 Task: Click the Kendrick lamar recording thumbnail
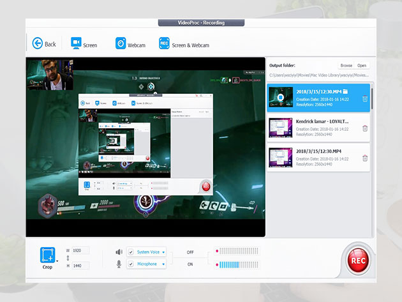point(281,128)
